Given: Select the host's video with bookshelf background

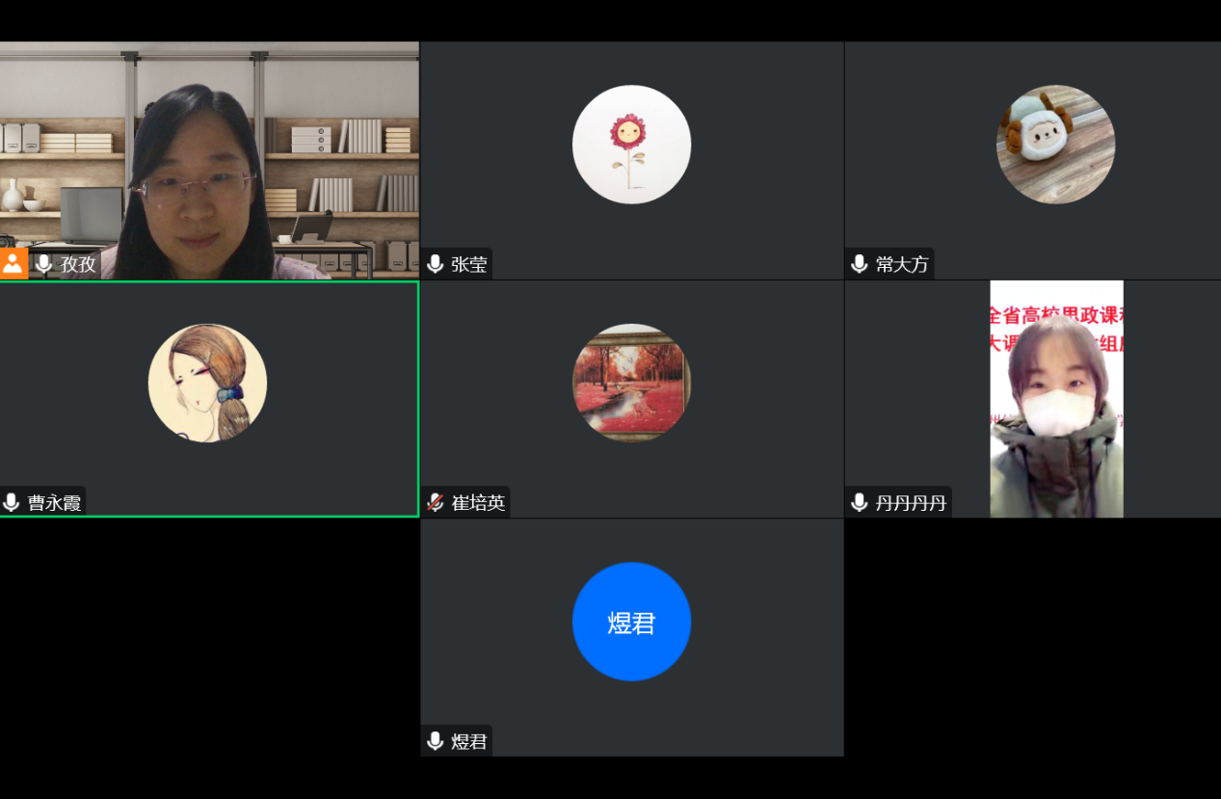Looking at the screenshot, I should pyautogui.click(x=209, y=160).
